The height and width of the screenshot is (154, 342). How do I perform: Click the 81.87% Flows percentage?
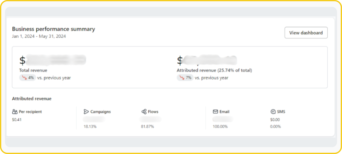147,127
